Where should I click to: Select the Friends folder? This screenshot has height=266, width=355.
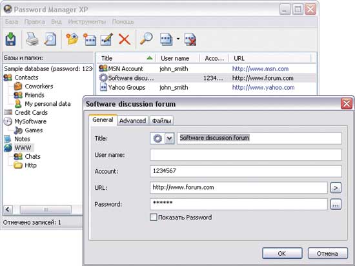(34, 95)
